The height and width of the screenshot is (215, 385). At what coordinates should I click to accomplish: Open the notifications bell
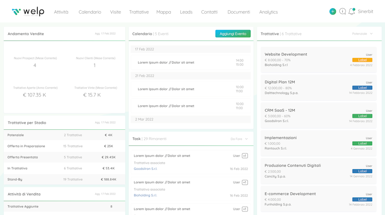coord(352,11)
